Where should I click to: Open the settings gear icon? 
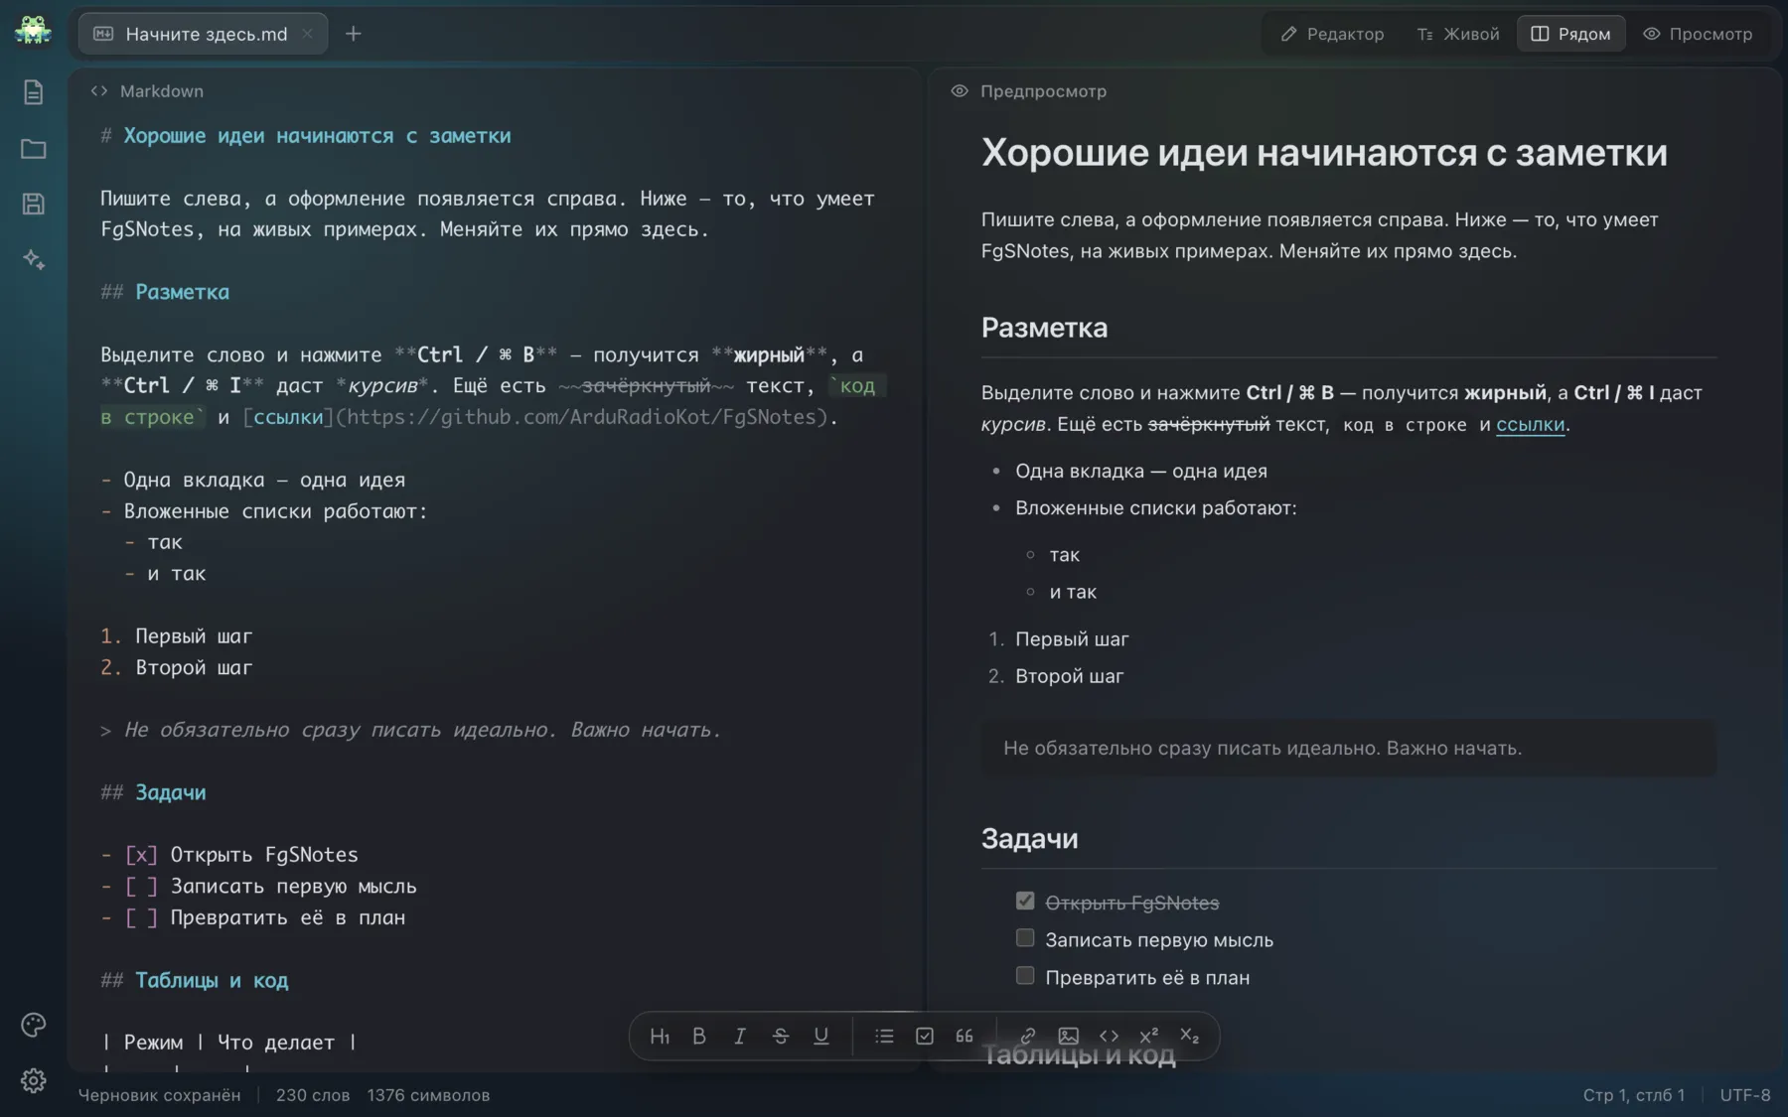[x=33, y=1080]
